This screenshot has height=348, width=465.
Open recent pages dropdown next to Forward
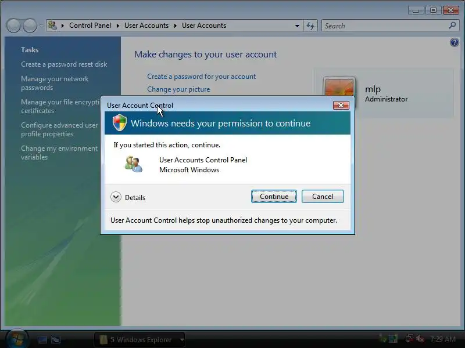(41, 26)
